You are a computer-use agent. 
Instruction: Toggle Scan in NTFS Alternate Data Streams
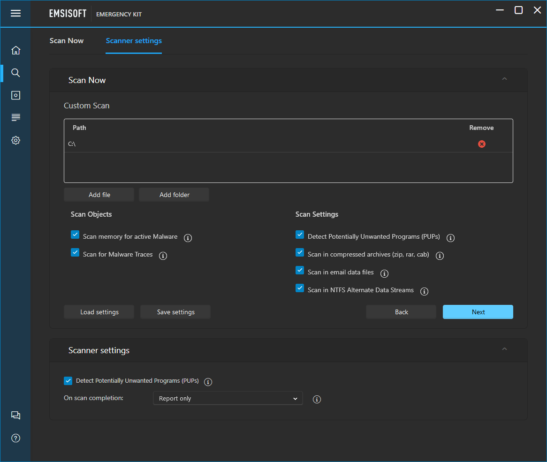[300, 288]
